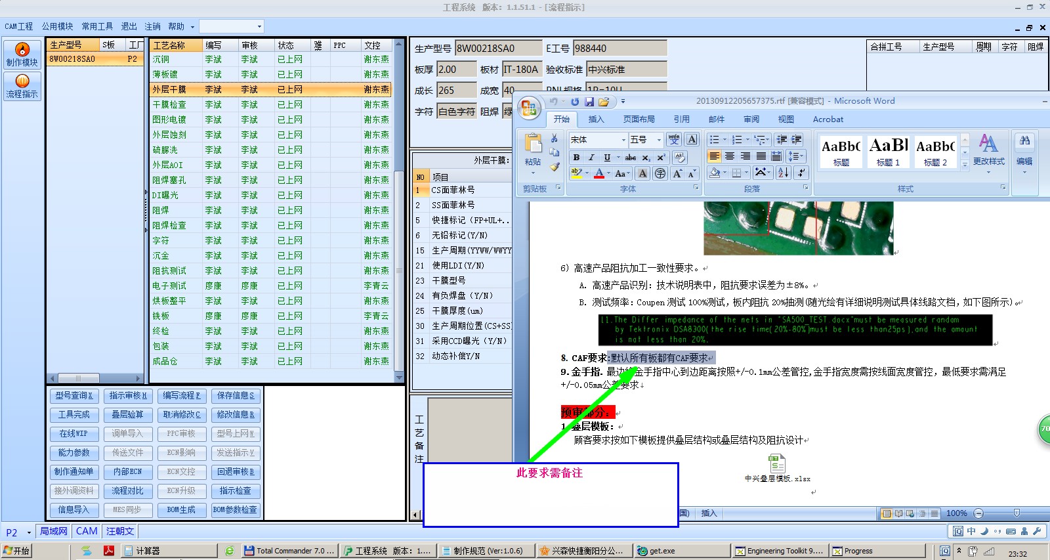This screenshot has width=1050, height=560.
Task: Open the P2 dropdown at bottom left
Action: [x=29, y=532]
